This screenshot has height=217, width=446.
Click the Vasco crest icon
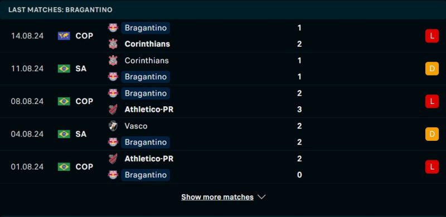click(113, 126)
